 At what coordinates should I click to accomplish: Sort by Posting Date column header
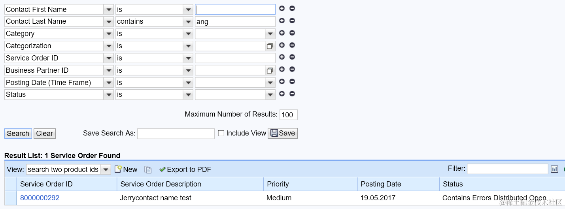click(x=381, y=184)
